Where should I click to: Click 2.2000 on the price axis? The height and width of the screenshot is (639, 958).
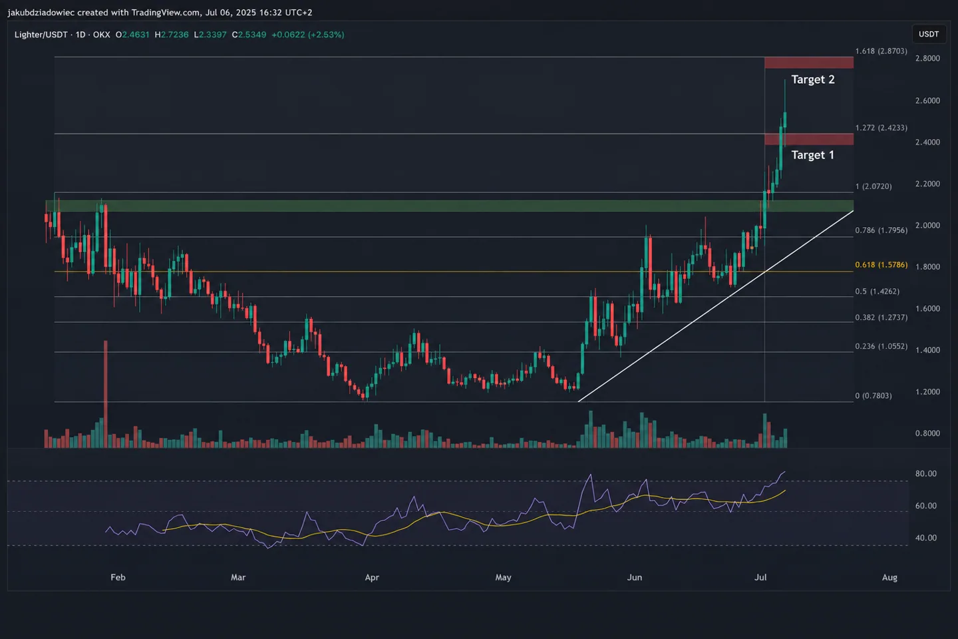(928, 184)
